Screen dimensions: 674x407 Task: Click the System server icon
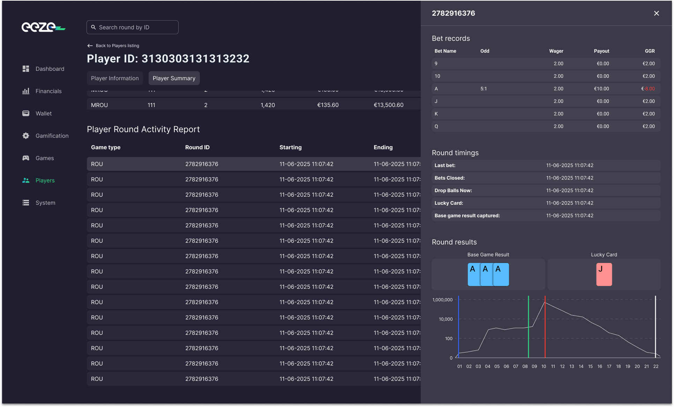[x=26, y=203]
